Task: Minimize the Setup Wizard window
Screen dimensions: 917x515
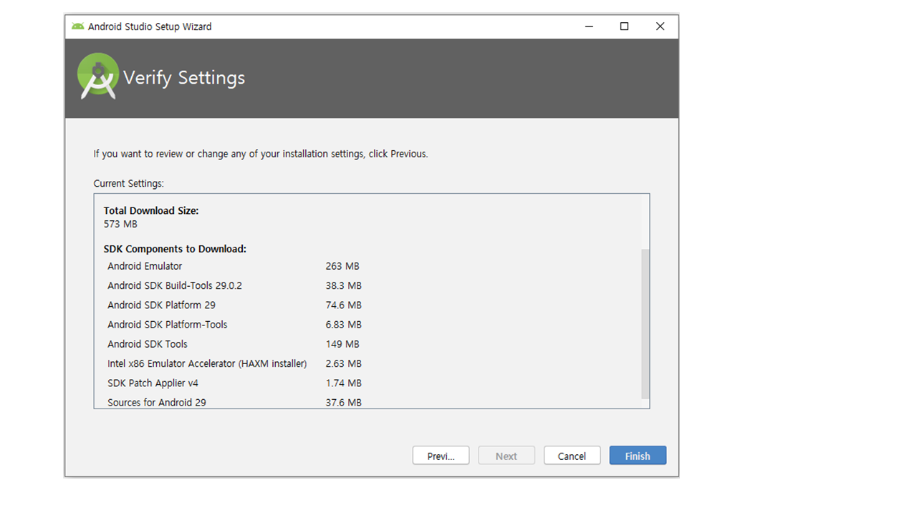Action: (x=589, y=26)
